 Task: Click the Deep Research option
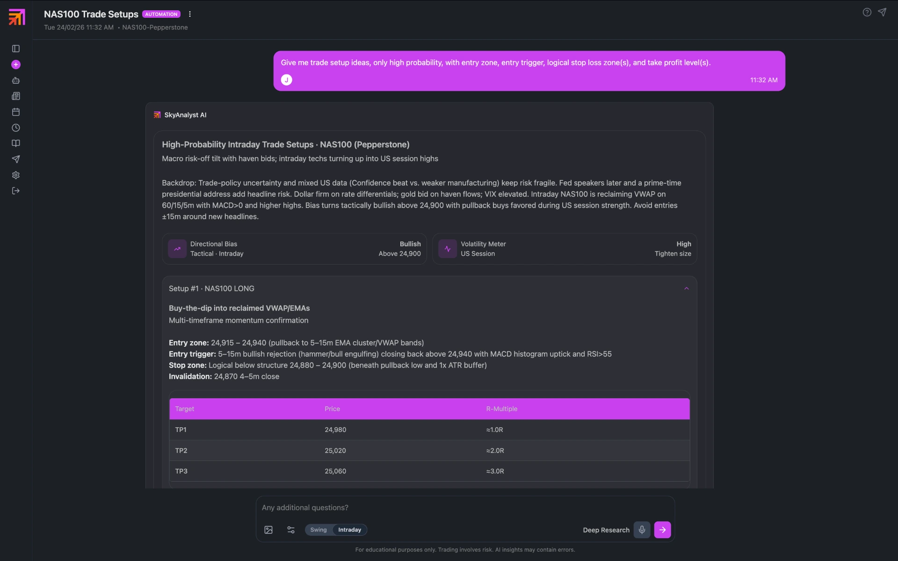coord(606,530)
